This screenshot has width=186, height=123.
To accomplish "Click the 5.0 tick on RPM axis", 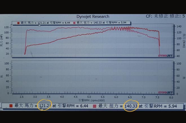I will coord(89,97).
